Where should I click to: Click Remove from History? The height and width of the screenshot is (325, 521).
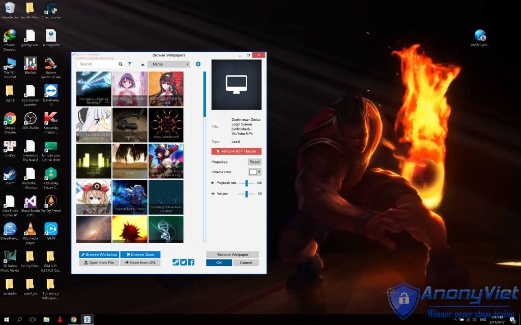(236, 151)
